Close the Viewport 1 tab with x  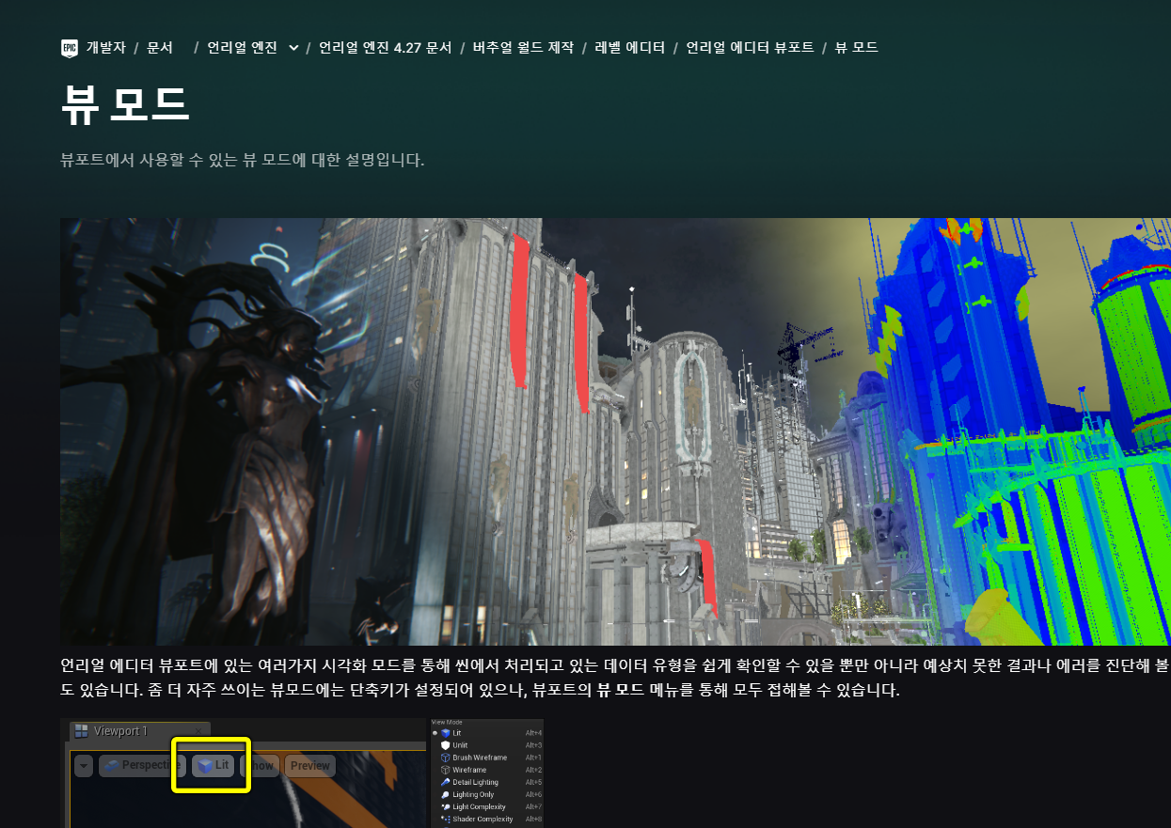click(x=199, y=731)
